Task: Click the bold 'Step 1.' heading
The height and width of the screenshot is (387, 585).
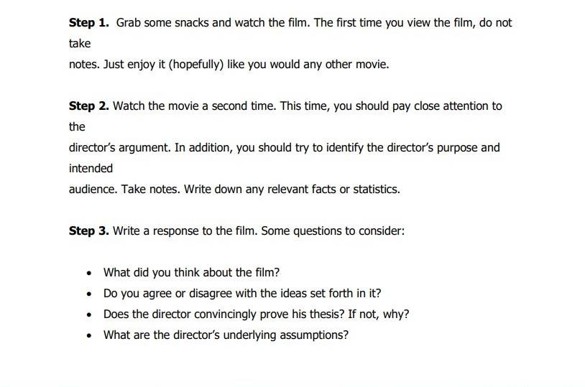Action: (x=89, y=23)
